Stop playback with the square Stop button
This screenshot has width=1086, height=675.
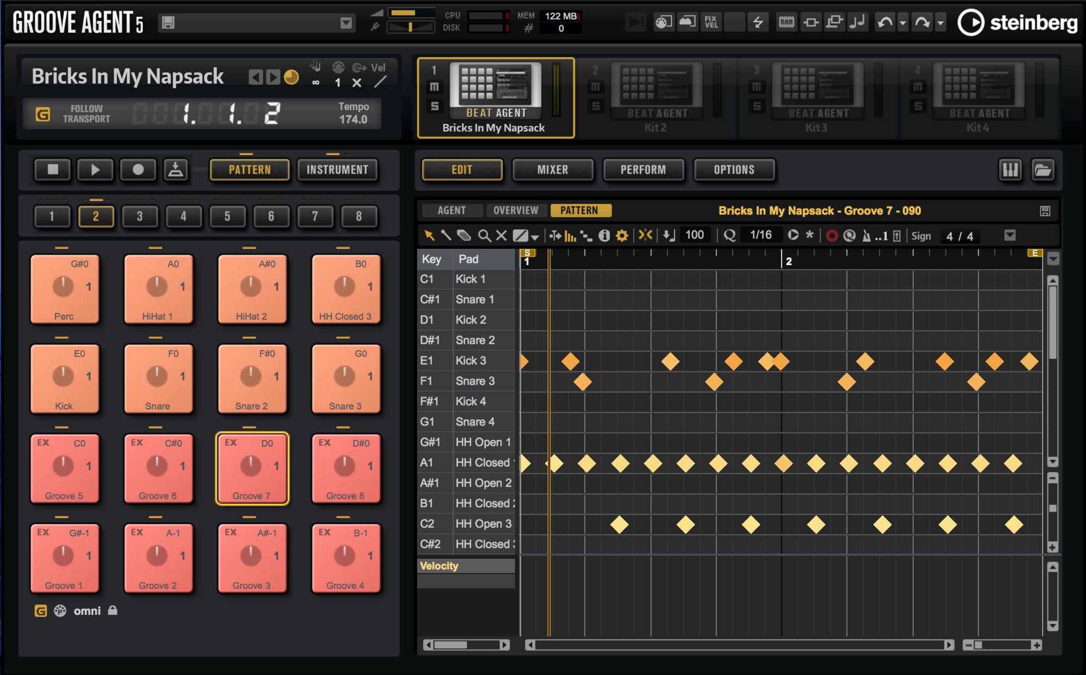(53, 170)
